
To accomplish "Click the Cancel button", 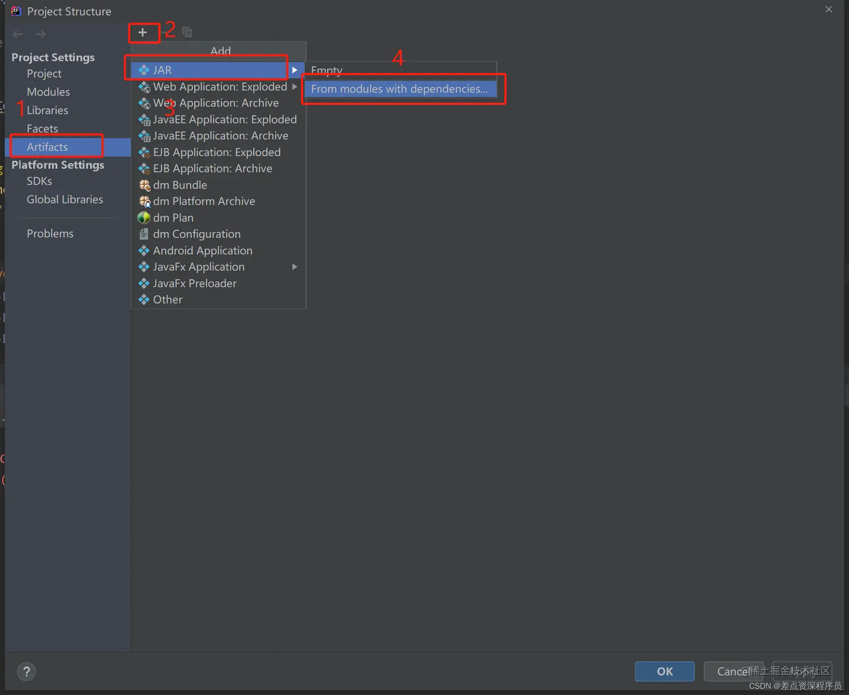I will click(x=733, y=671).
